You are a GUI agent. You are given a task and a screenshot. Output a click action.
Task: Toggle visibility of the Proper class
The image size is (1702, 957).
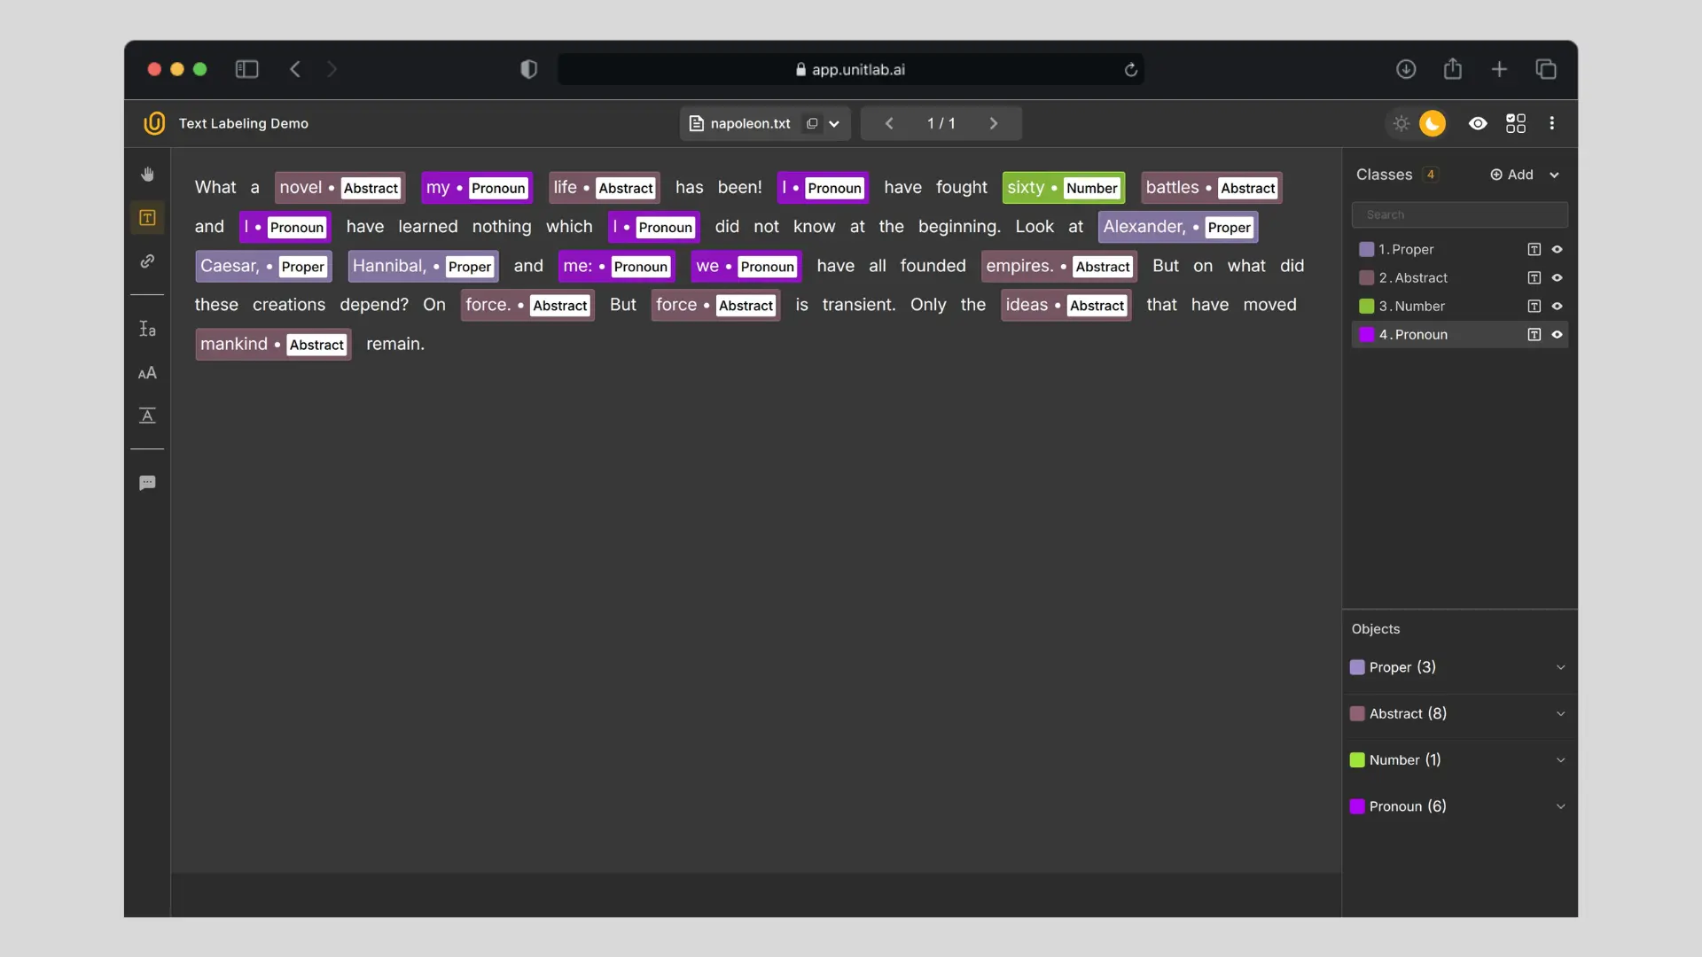(x=1557, y=250)
